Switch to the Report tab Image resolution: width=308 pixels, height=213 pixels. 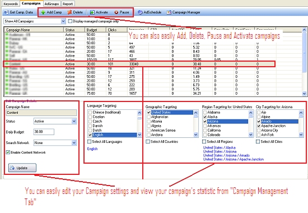point(68,4)
